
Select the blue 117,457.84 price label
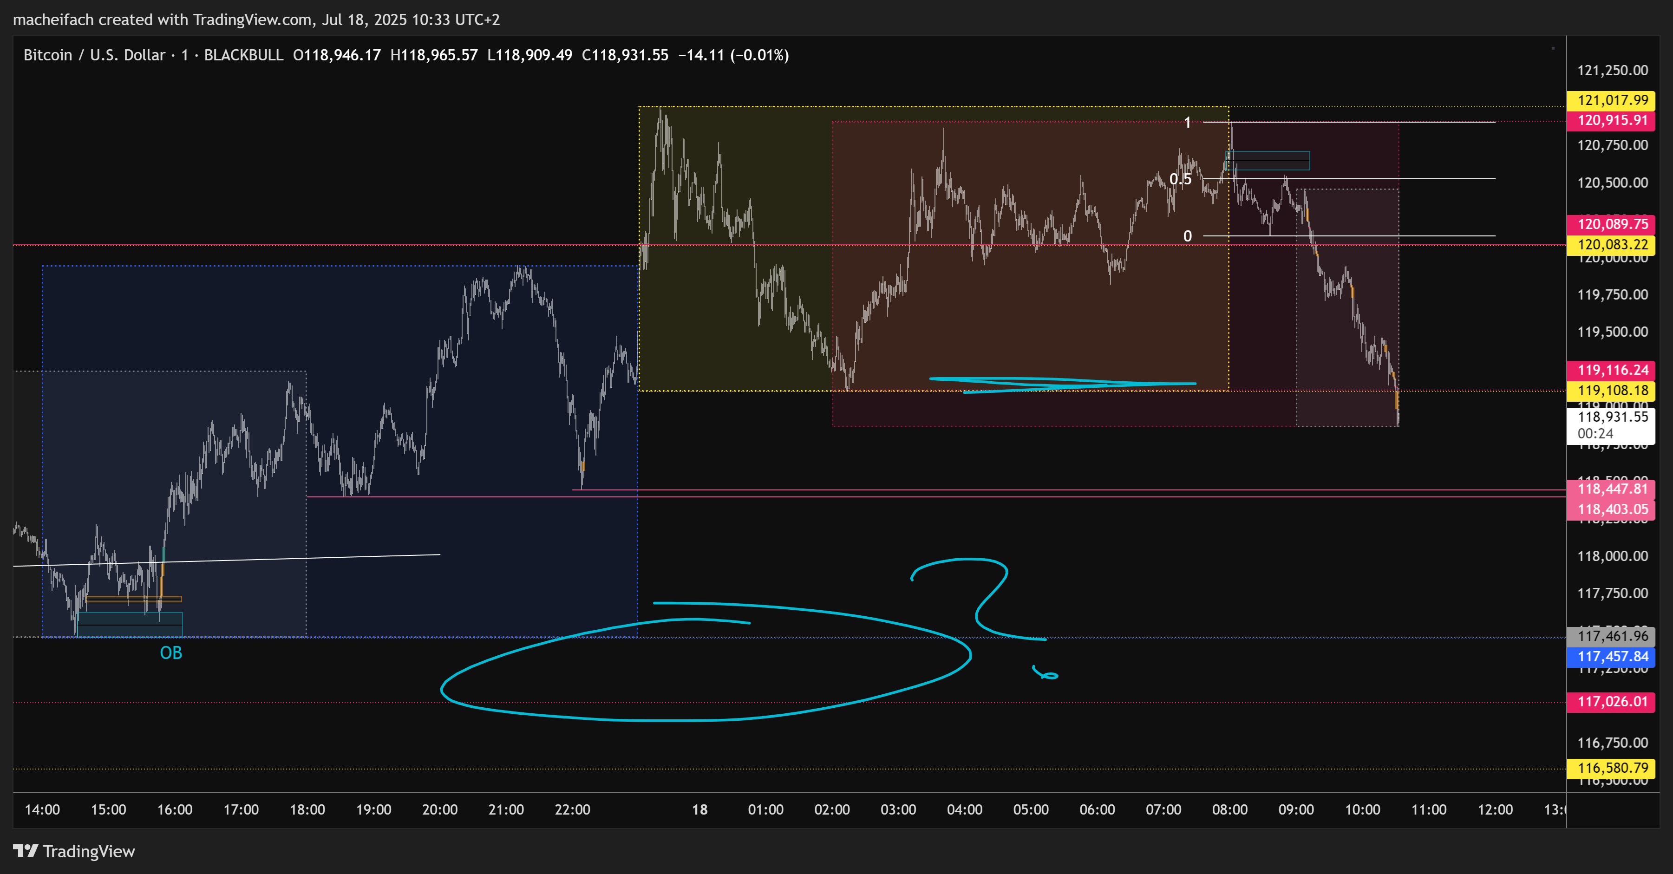tap(1612, 657)
